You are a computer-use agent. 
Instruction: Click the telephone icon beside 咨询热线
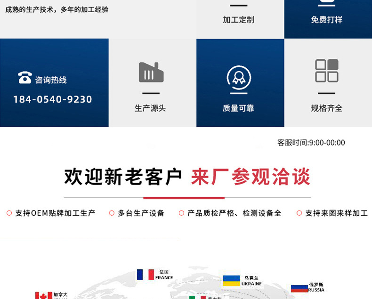[25, 78]
